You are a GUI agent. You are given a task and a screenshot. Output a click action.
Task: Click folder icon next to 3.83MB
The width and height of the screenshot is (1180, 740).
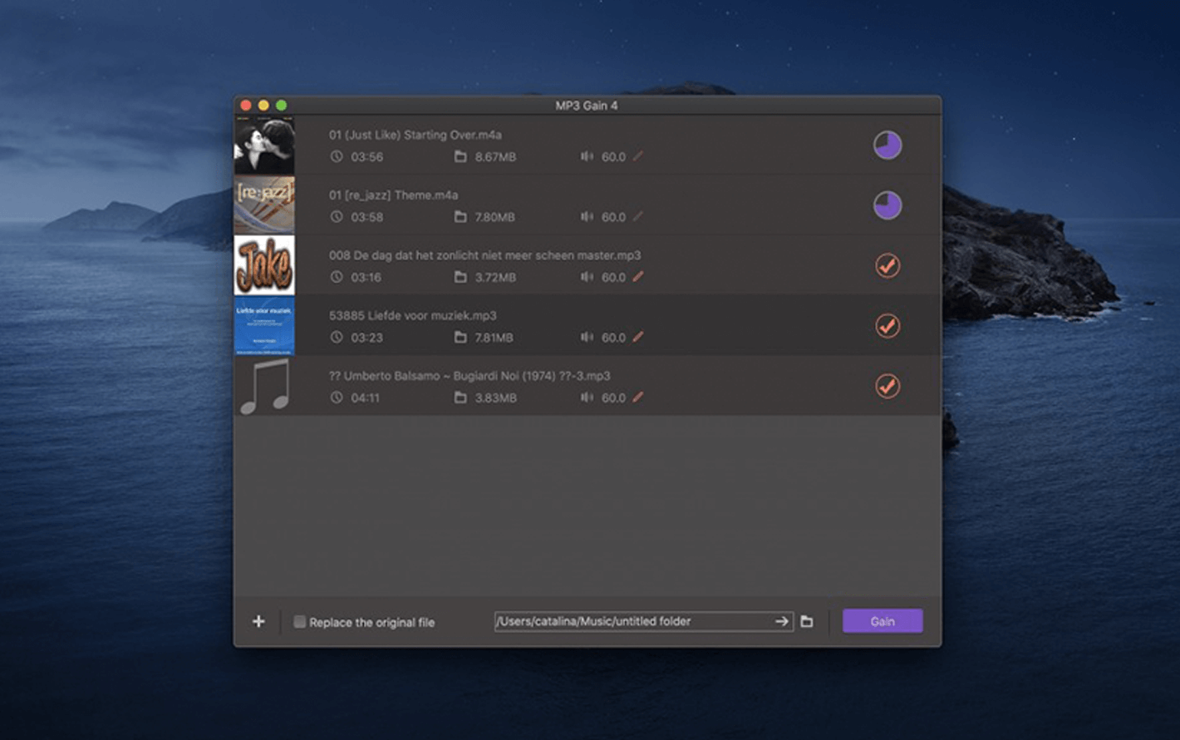[x=460, y=397]
